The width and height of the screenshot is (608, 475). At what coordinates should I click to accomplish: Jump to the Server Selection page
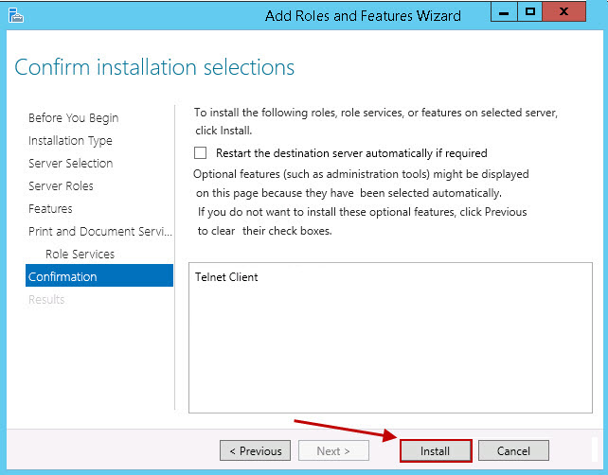point(70,164)
